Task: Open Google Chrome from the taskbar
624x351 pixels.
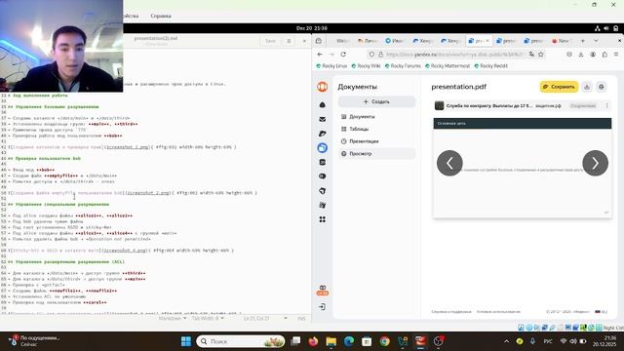Action: pos(384,341)
